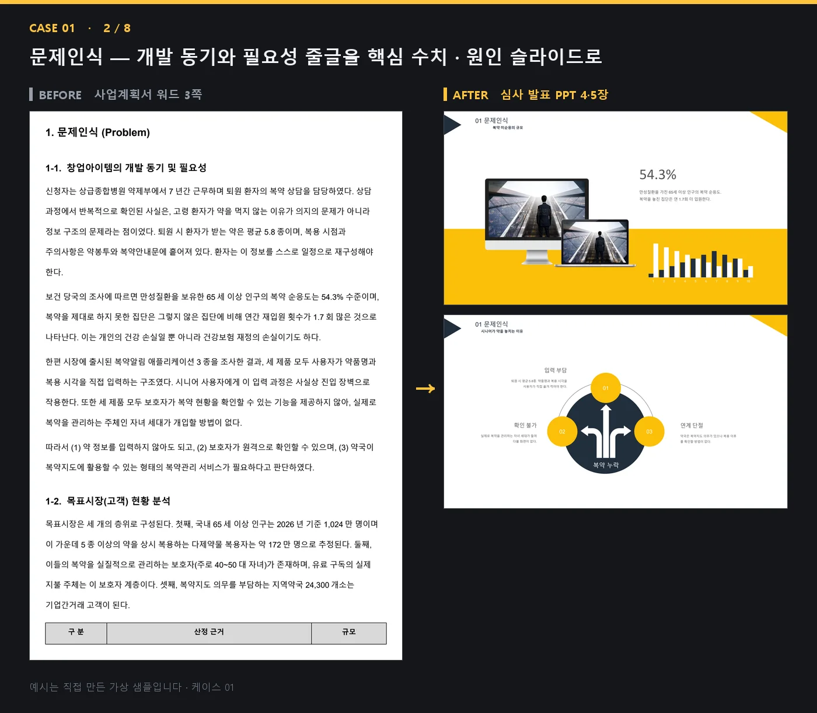Click the 'BEFORE' label
The height and width of the screenshot is (713, 817).
[60, 95]
